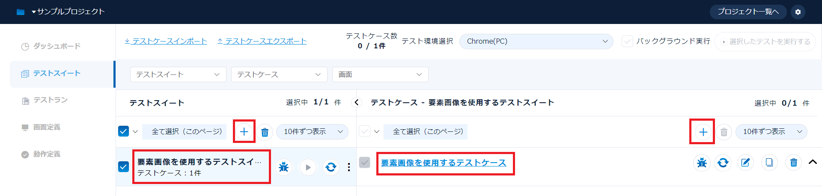Screen dimensions: 822x196
Task: Delete selected test suites with trash icon
Action: tap(265, 132)
